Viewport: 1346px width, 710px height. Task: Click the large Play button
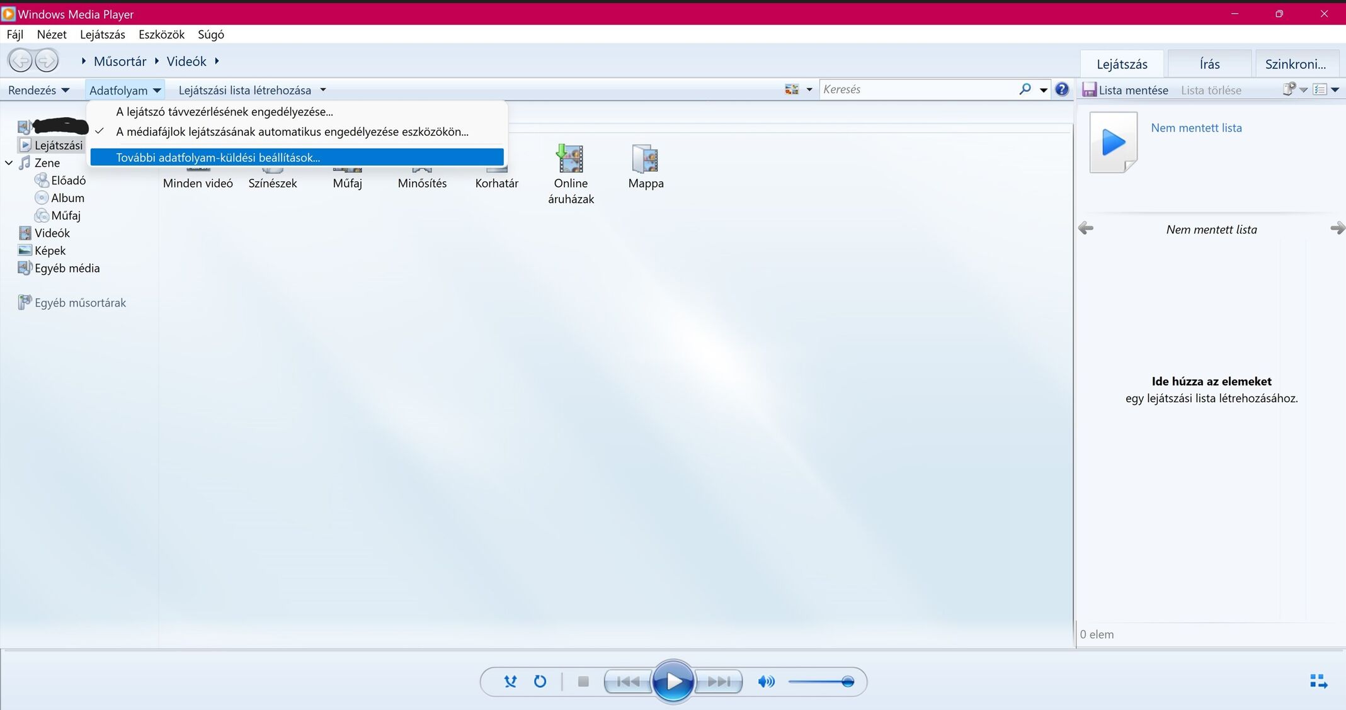coord(673,681)
